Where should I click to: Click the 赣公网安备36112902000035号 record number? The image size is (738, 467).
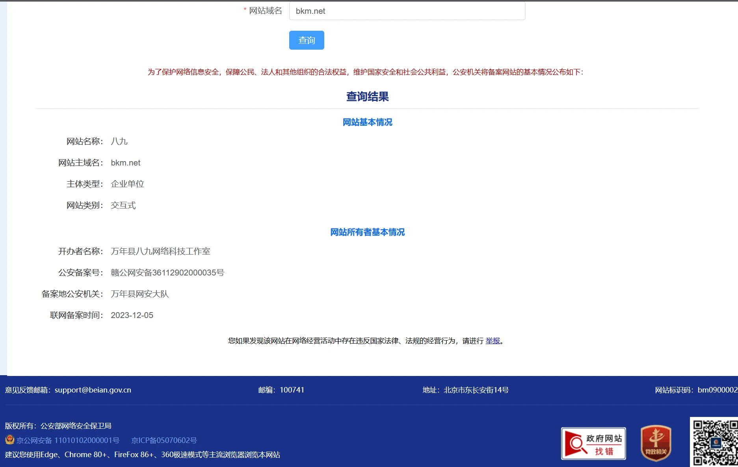point(167,273)
